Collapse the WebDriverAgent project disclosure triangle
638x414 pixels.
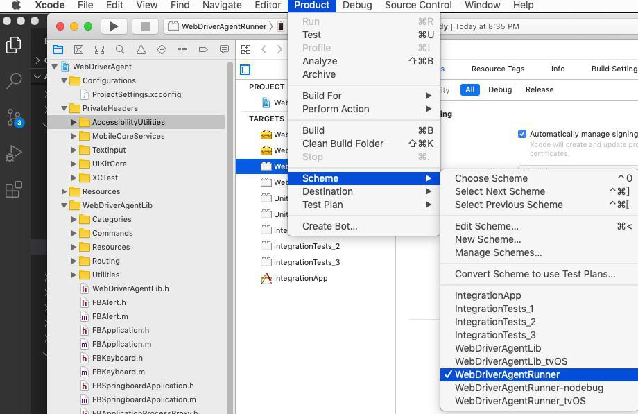55,67
